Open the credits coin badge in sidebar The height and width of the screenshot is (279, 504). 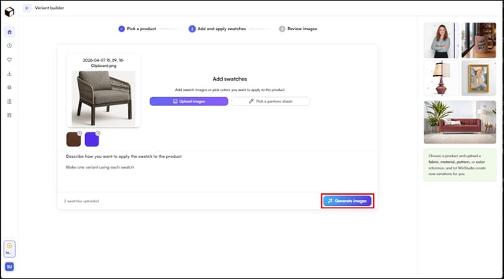[x=9, y=249]
